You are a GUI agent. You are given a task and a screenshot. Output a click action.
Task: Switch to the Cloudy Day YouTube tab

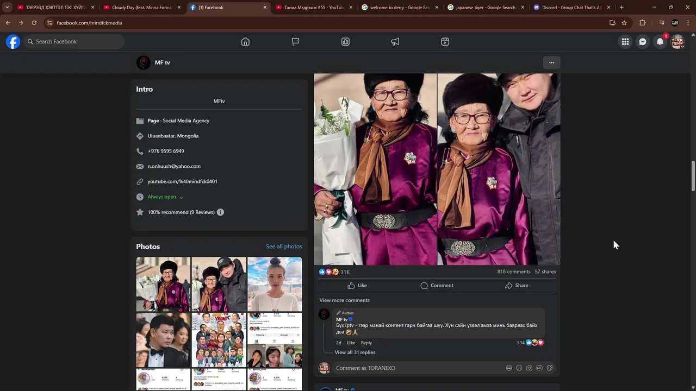[141, 8]
